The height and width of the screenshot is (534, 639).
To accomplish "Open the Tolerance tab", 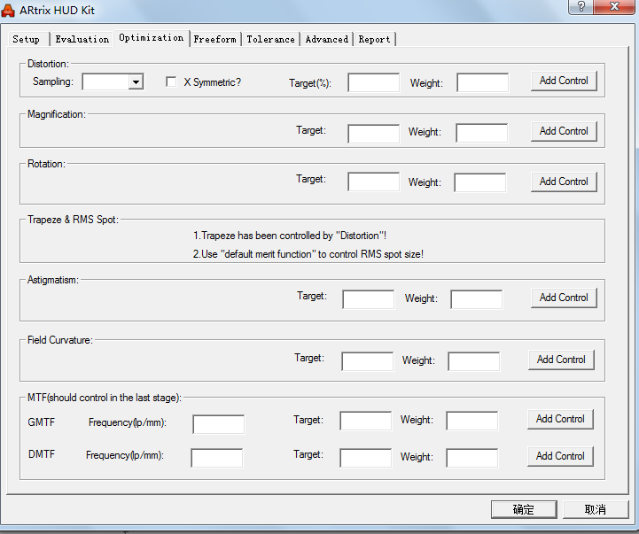I will (x=270, y=40).
